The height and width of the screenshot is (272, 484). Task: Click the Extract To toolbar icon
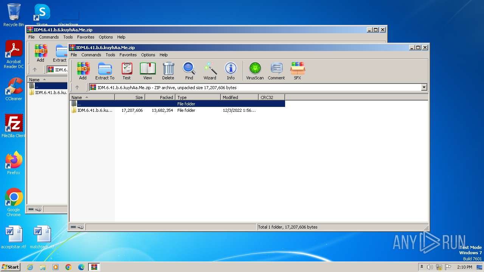coord(105,71)
